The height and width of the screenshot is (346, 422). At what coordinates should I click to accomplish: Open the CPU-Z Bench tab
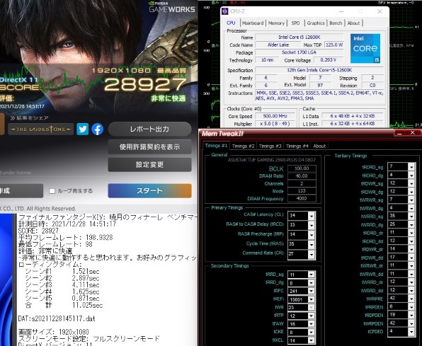point(336,23)
